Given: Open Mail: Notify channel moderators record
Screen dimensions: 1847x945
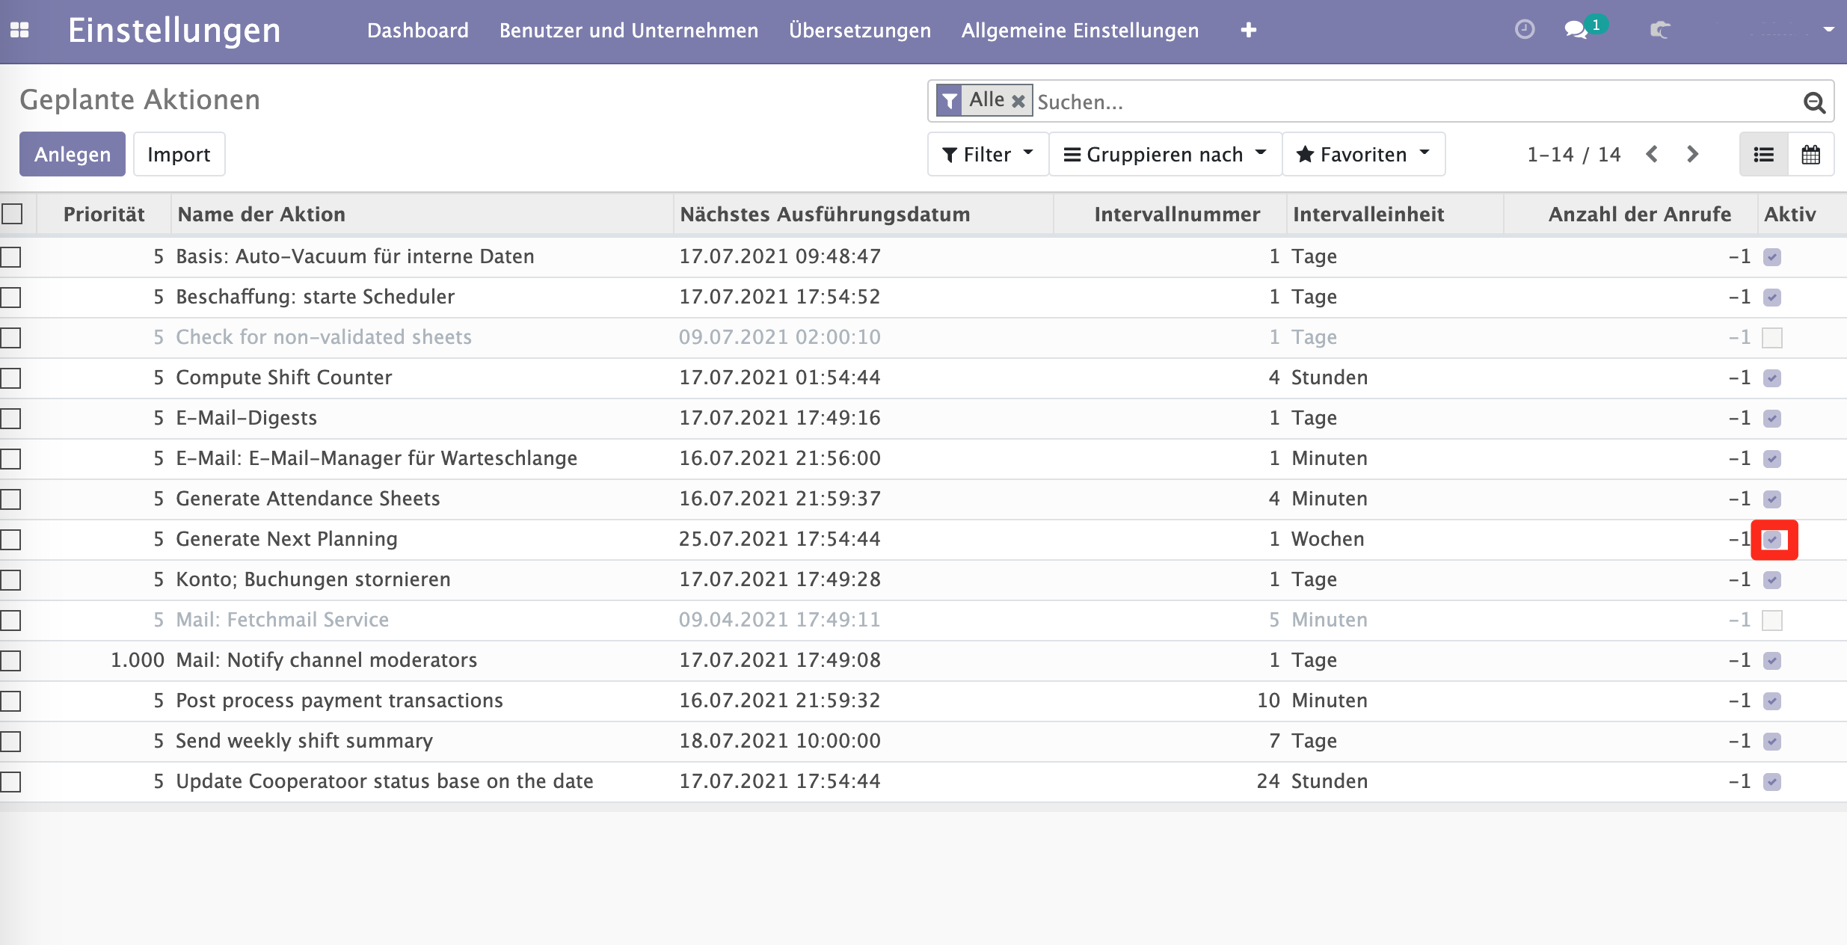Looking at the screenshot, I should [327, 660].
